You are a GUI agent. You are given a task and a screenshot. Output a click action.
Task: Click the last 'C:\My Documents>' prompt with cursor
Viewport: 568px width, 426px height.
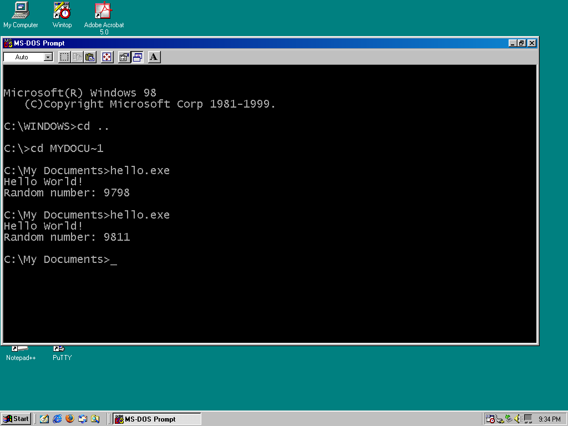pos(60,260)
